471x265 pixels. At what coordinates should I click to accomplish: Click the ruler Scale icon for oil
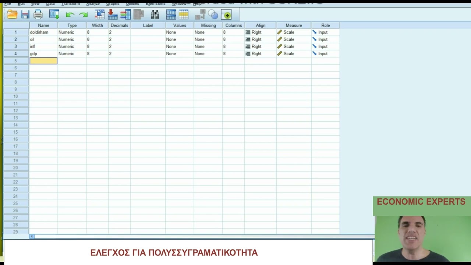coord(280,39)
